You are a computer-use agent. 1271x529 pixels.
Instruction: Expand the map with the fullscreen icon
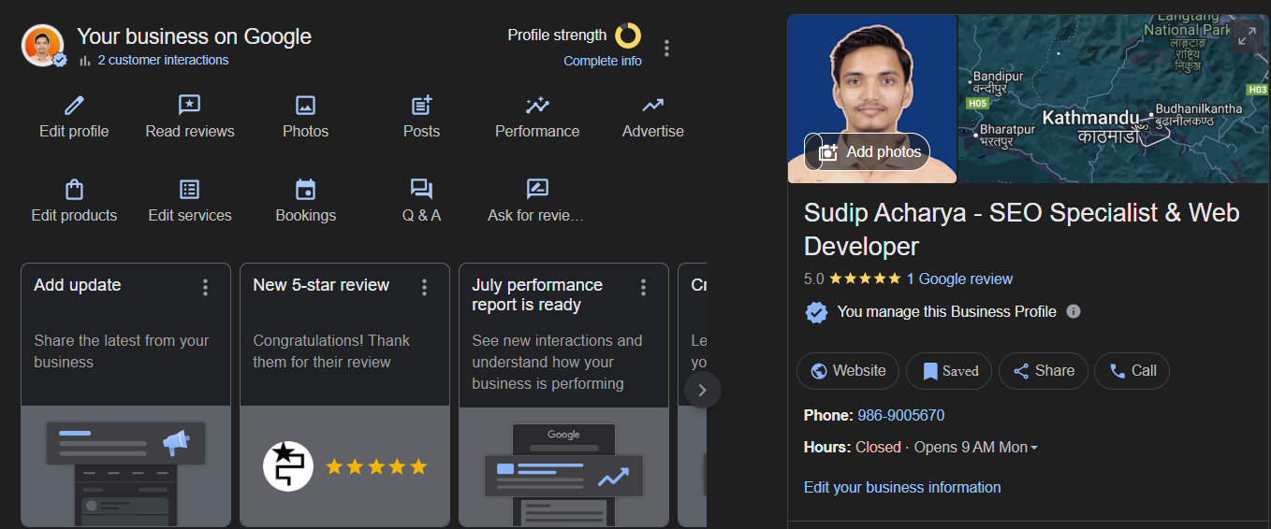click(x=1246, y=36)
